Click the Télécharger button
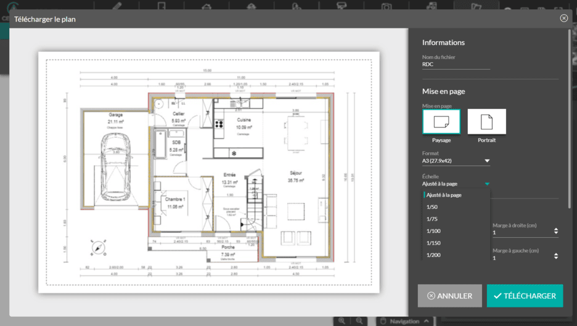 tap(525, 296)
